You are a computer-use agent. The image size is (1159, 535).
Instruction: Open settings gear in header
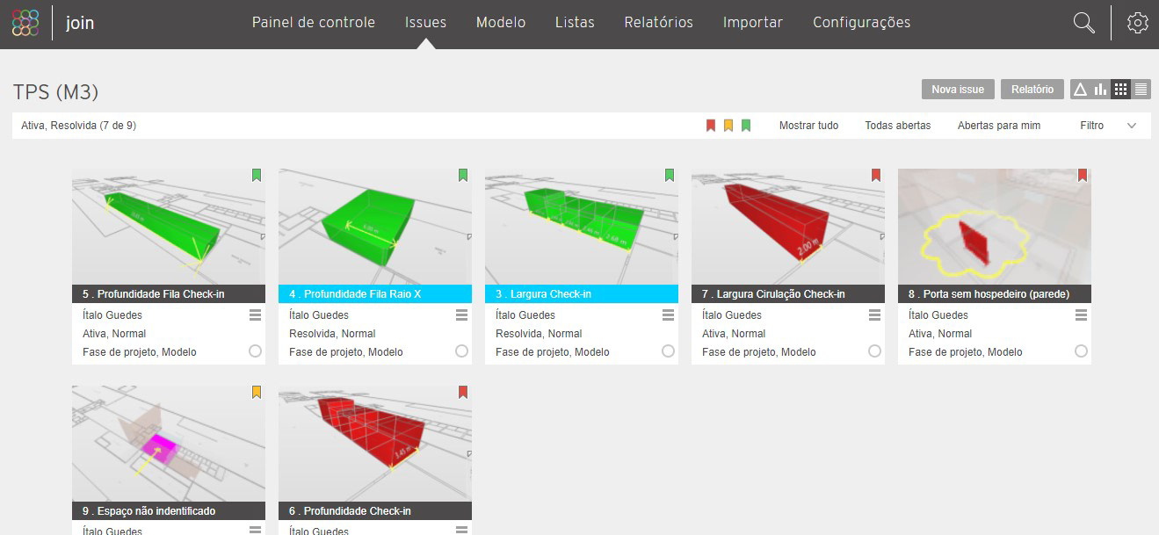point(1138,24)
